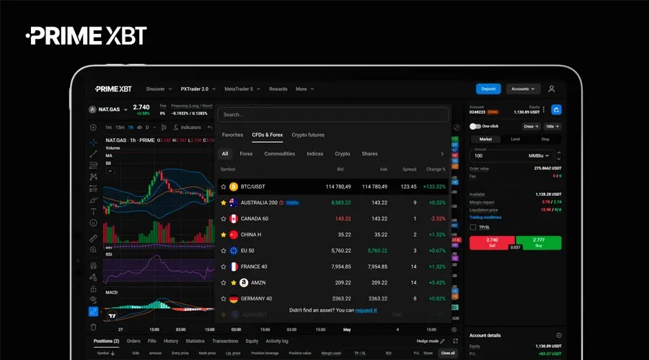Open account three-dot options menu
The height and width of the screenshot is (360, 649).
pos(544,109)
